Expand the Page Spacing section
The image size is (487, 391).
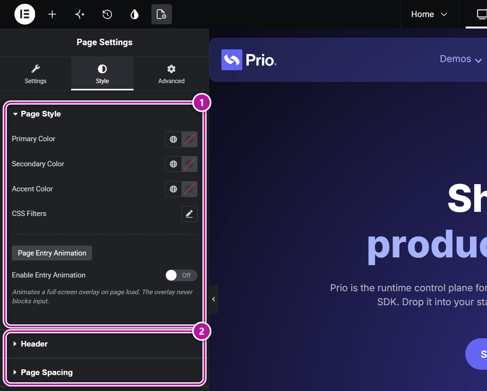click(x=105, y=372)
